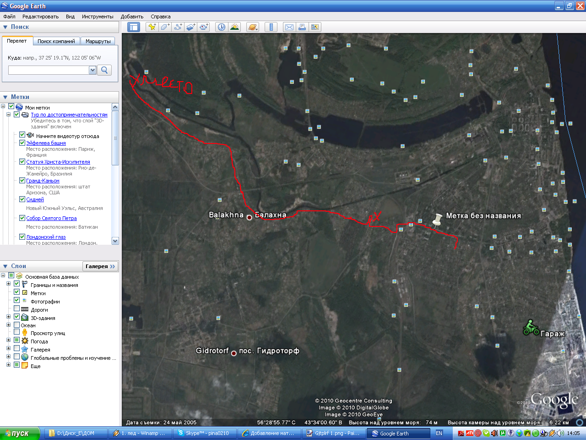Click Adobe Acrobat tray icon
This screenshot has height=440, width=586.
(x=461, y=433)
